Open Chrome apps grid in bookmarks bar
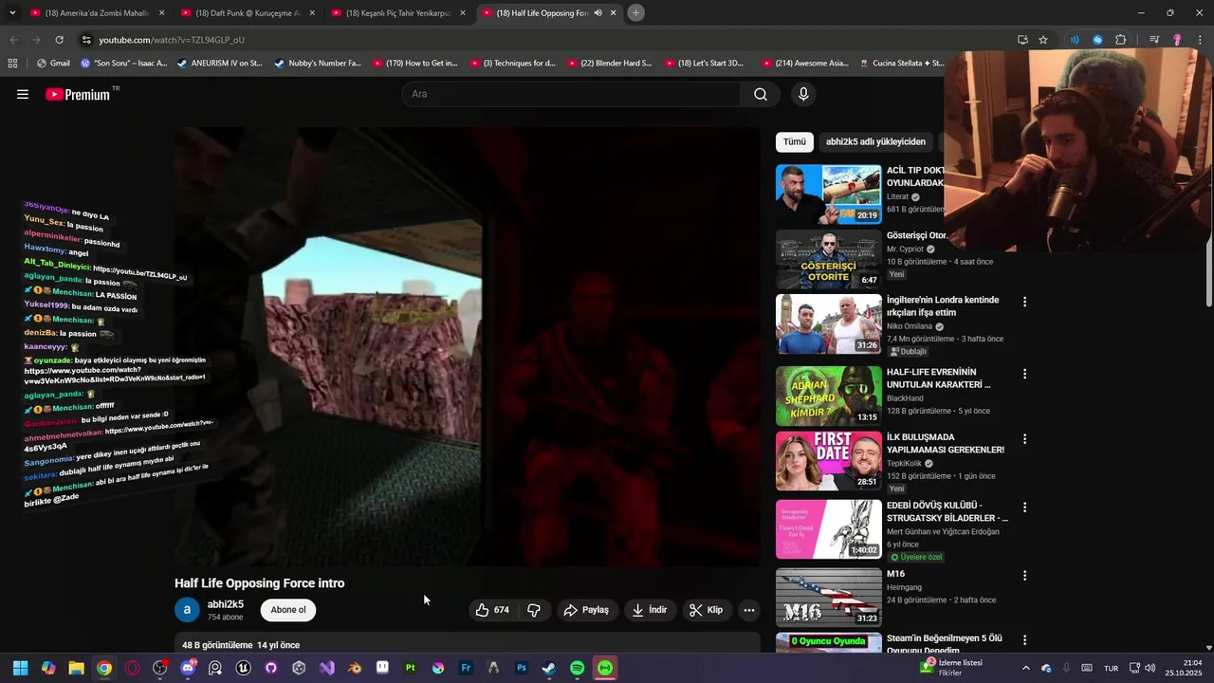This screenshot has height=683, width=1214. [12, 64]
